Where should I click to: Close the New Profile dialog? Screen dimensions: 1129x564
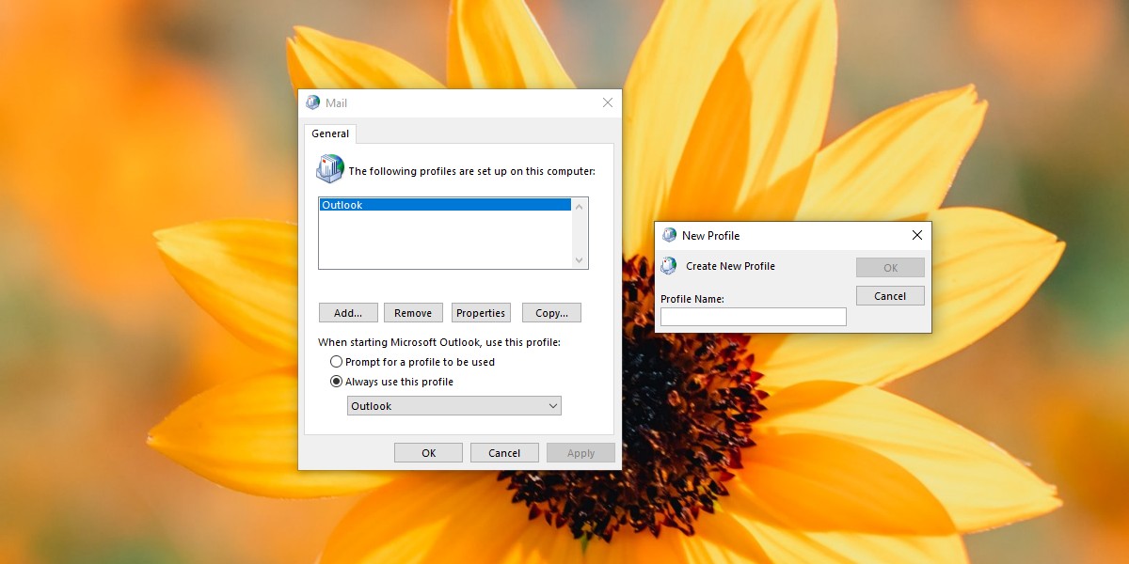pos(917,235)
